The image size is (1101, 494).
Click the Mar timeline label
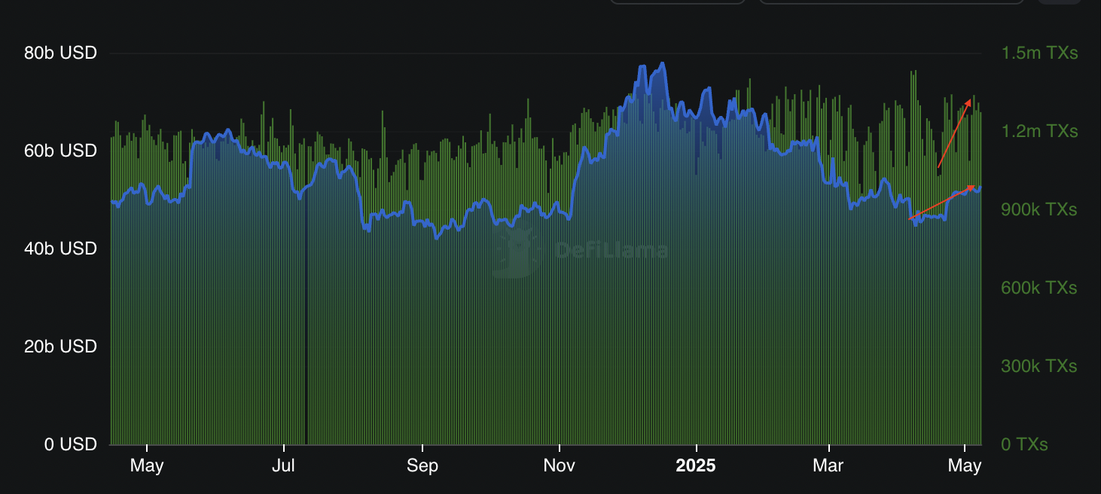828,466
